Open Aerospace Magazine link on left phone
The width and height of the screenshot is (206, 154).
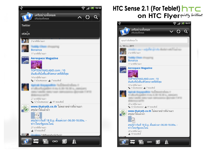pos(44,58)
